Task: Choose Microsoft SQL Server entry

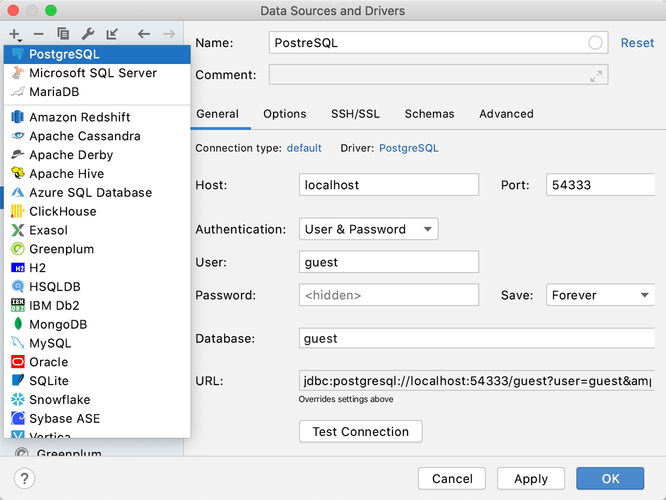Action: point(97,73)
